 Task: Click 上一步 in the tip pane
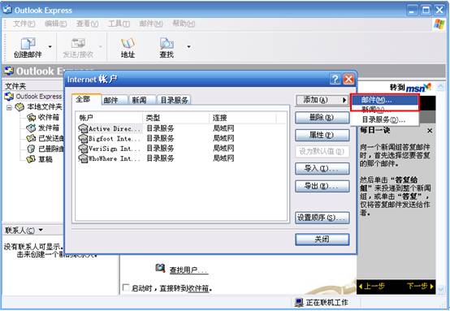pos(372,286)
